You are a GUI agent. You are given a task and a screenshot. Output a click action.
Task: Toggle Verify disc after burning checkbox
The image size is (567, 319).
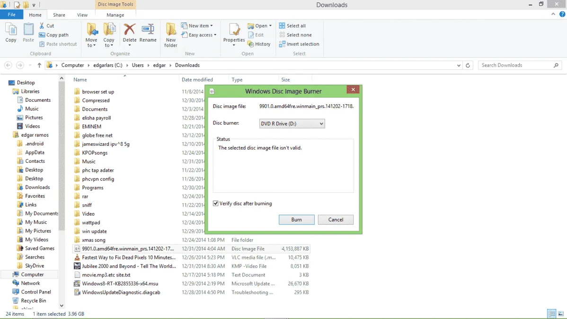point(215,204)
